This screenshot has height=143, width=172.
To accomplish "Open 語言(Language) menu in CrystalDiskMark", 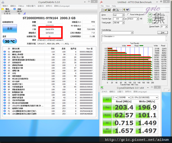I will pyautogui.click(x=140, y=92).
